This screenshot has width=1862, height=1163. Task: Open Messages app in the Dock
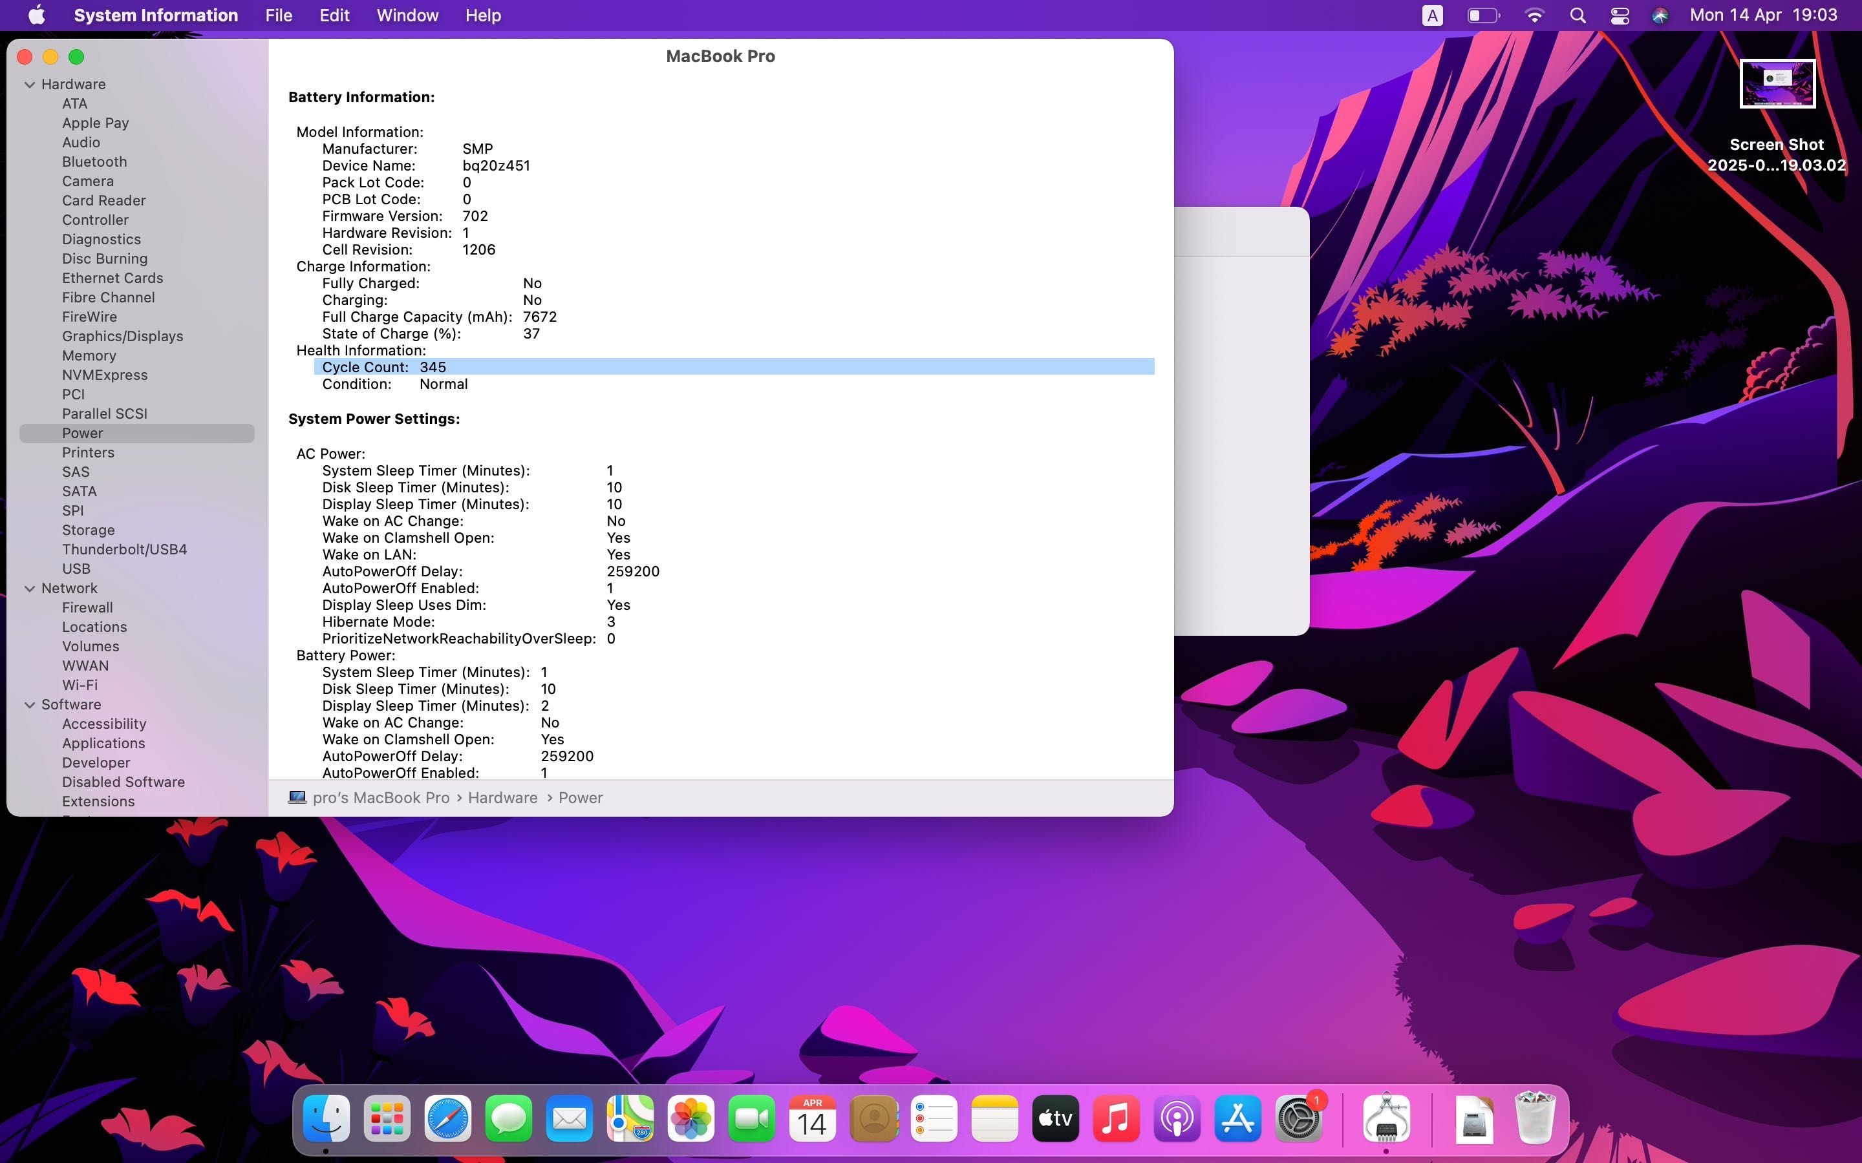509,1118
